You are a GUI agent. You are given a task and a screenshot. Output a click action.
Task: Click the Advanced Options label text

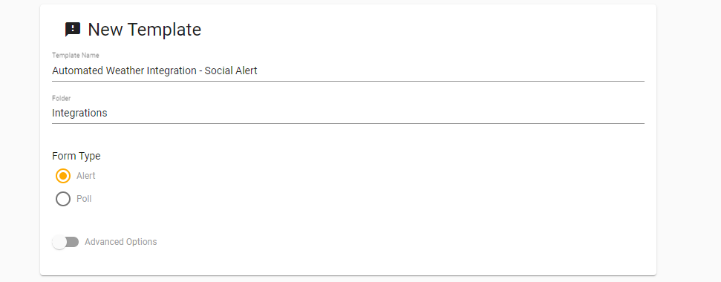pos(121,242)
